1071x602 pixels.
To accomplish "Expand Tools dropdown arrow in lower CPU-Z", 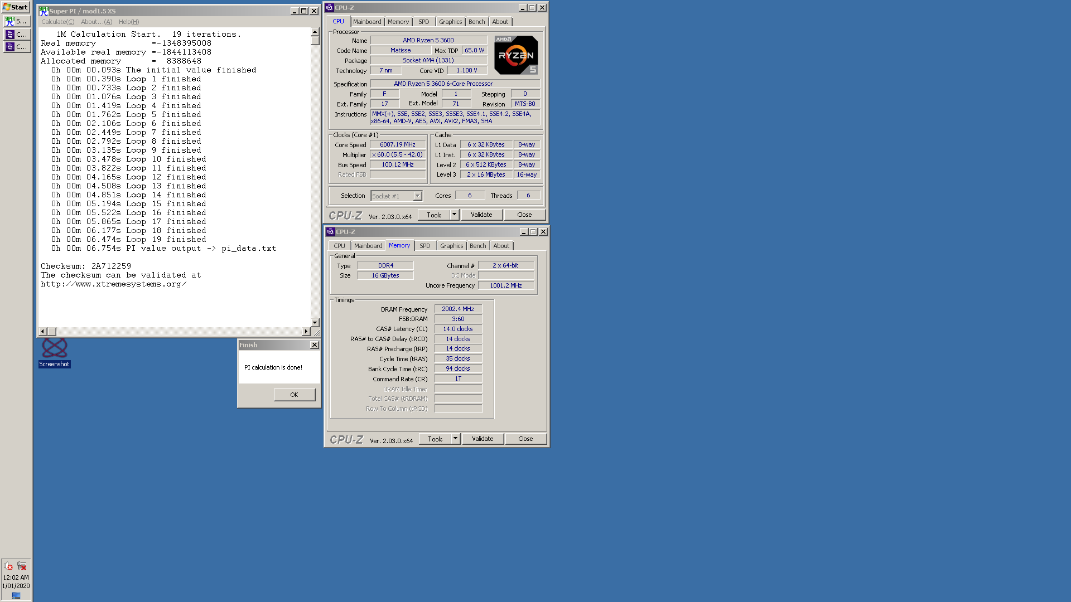I will pos(456,439).
